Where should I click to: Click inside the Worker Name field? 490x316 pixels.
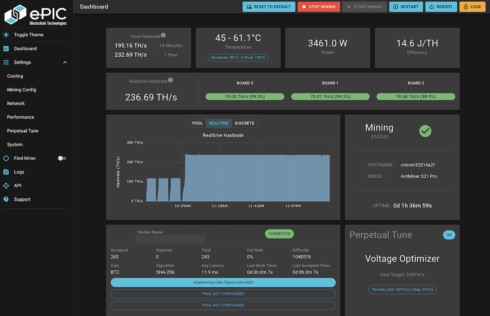click(x=170, y=239)
